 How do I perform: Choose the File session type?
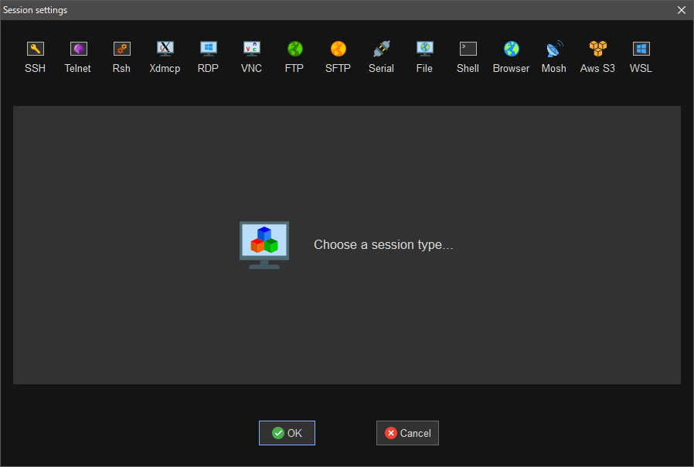coord(424,56)
